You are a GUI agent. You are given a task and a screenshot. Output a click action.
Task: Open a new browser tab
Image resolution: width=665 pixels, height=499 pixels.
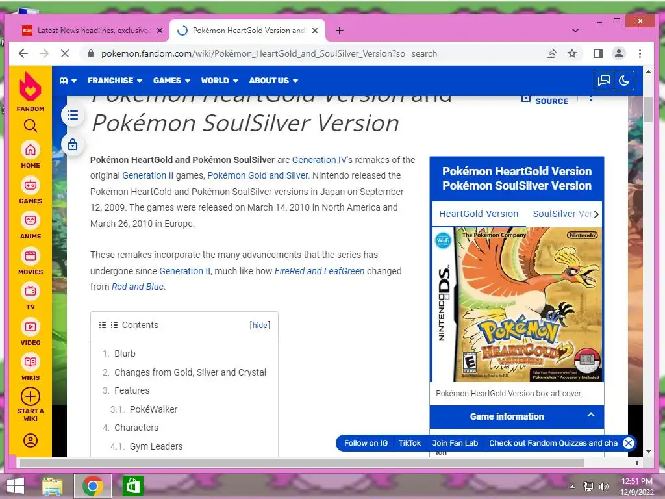tap(339, 31)
